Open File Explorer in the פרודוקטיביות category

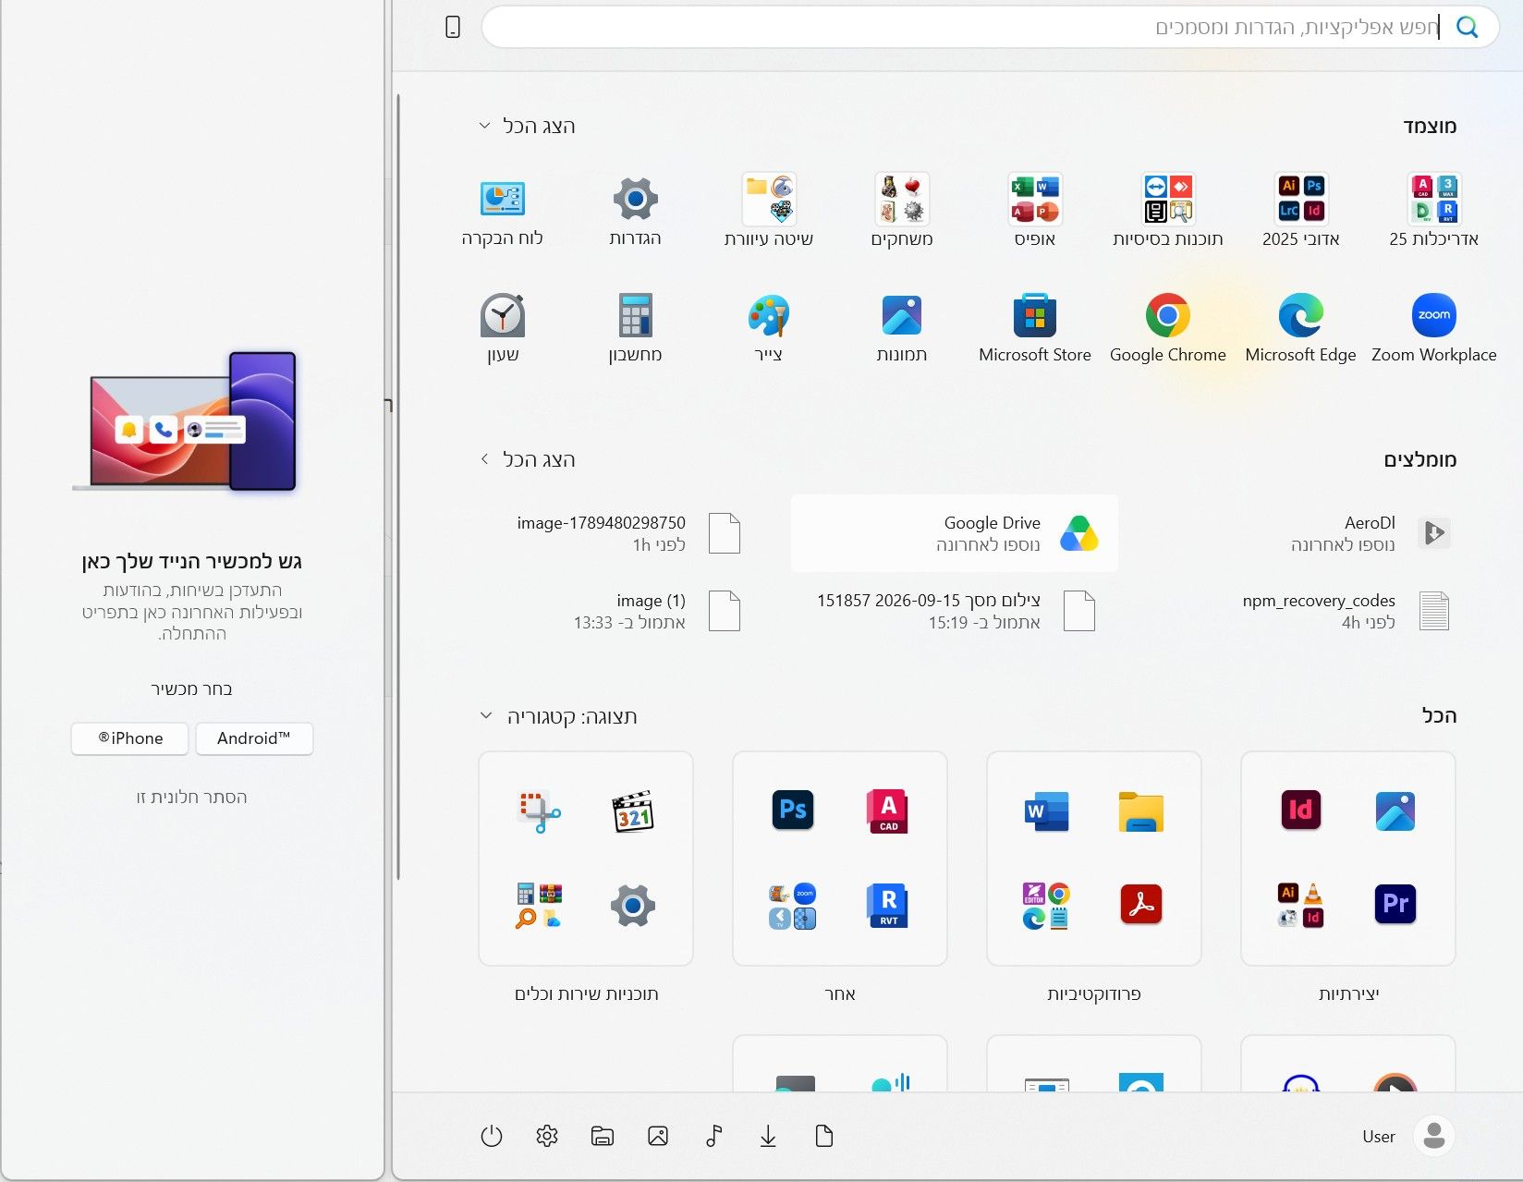1141,811
